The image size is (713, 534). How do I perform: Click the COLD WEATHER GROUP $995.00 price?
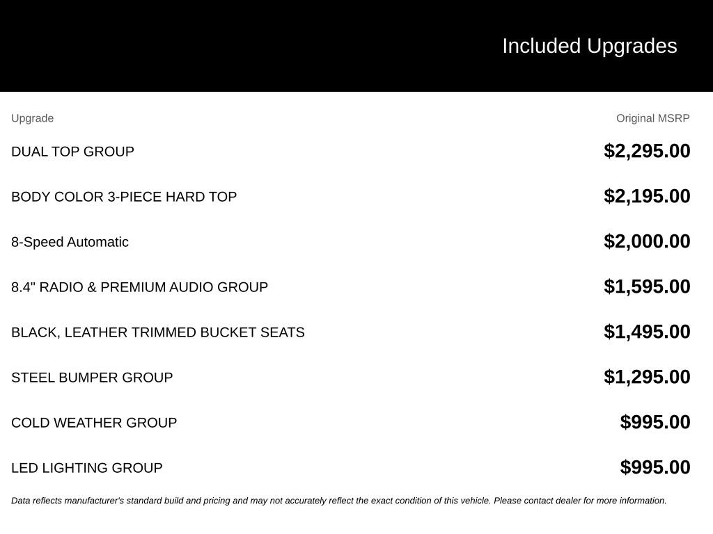(x=655, y=422)
